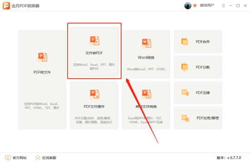251x163 pixels.
Task: Open the 其他文件转换 title label
Action: click(x=146, y=106)
